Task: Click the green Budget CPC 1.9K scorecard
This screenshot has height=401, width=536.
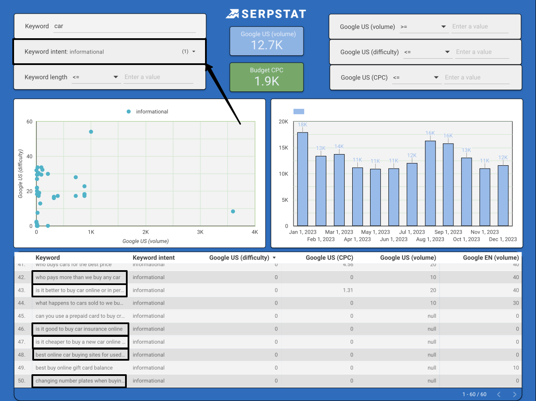Action: pyautogui.click(x=266, y=77)
